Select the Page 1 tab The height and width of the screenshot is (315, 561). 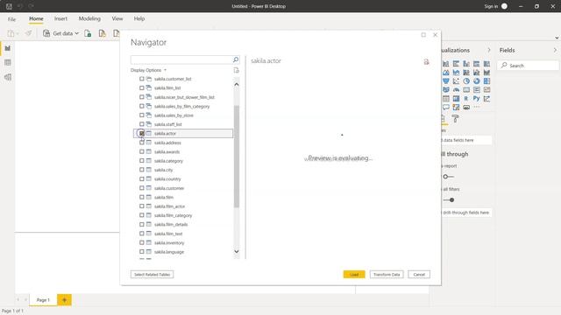(43, 300)
